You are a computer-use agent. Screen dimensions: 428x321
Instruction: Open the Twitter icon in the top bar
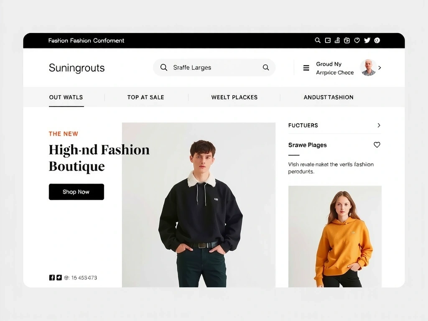tap(367, 40)
